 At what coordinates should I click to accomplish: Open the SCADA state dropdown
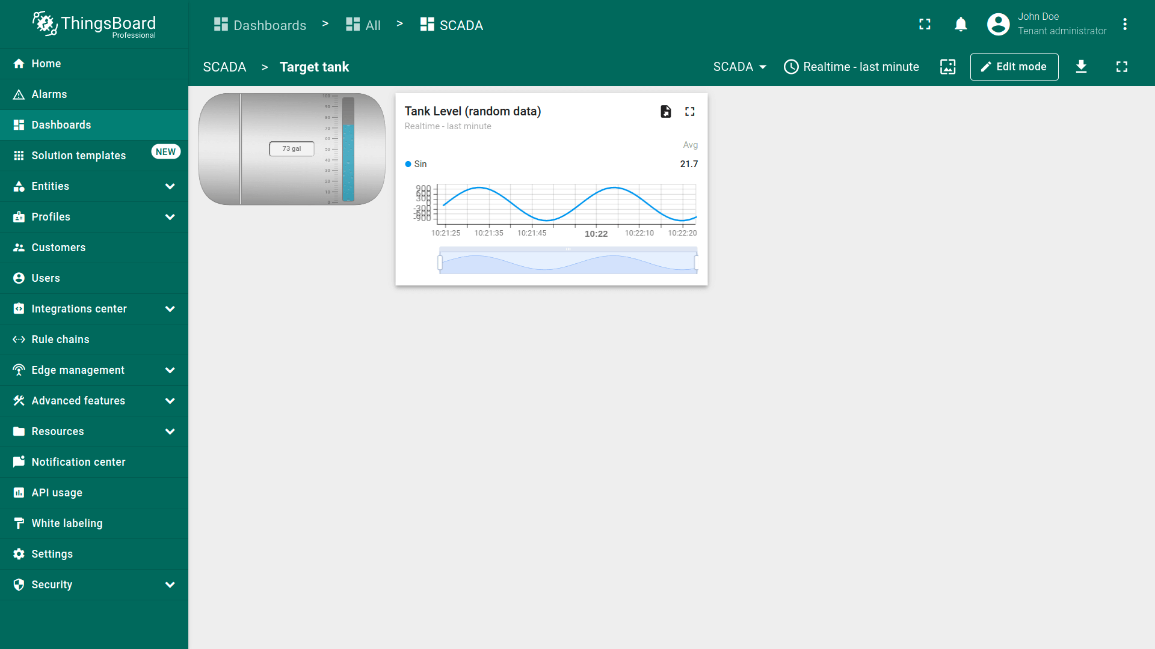tap(739, 67)
